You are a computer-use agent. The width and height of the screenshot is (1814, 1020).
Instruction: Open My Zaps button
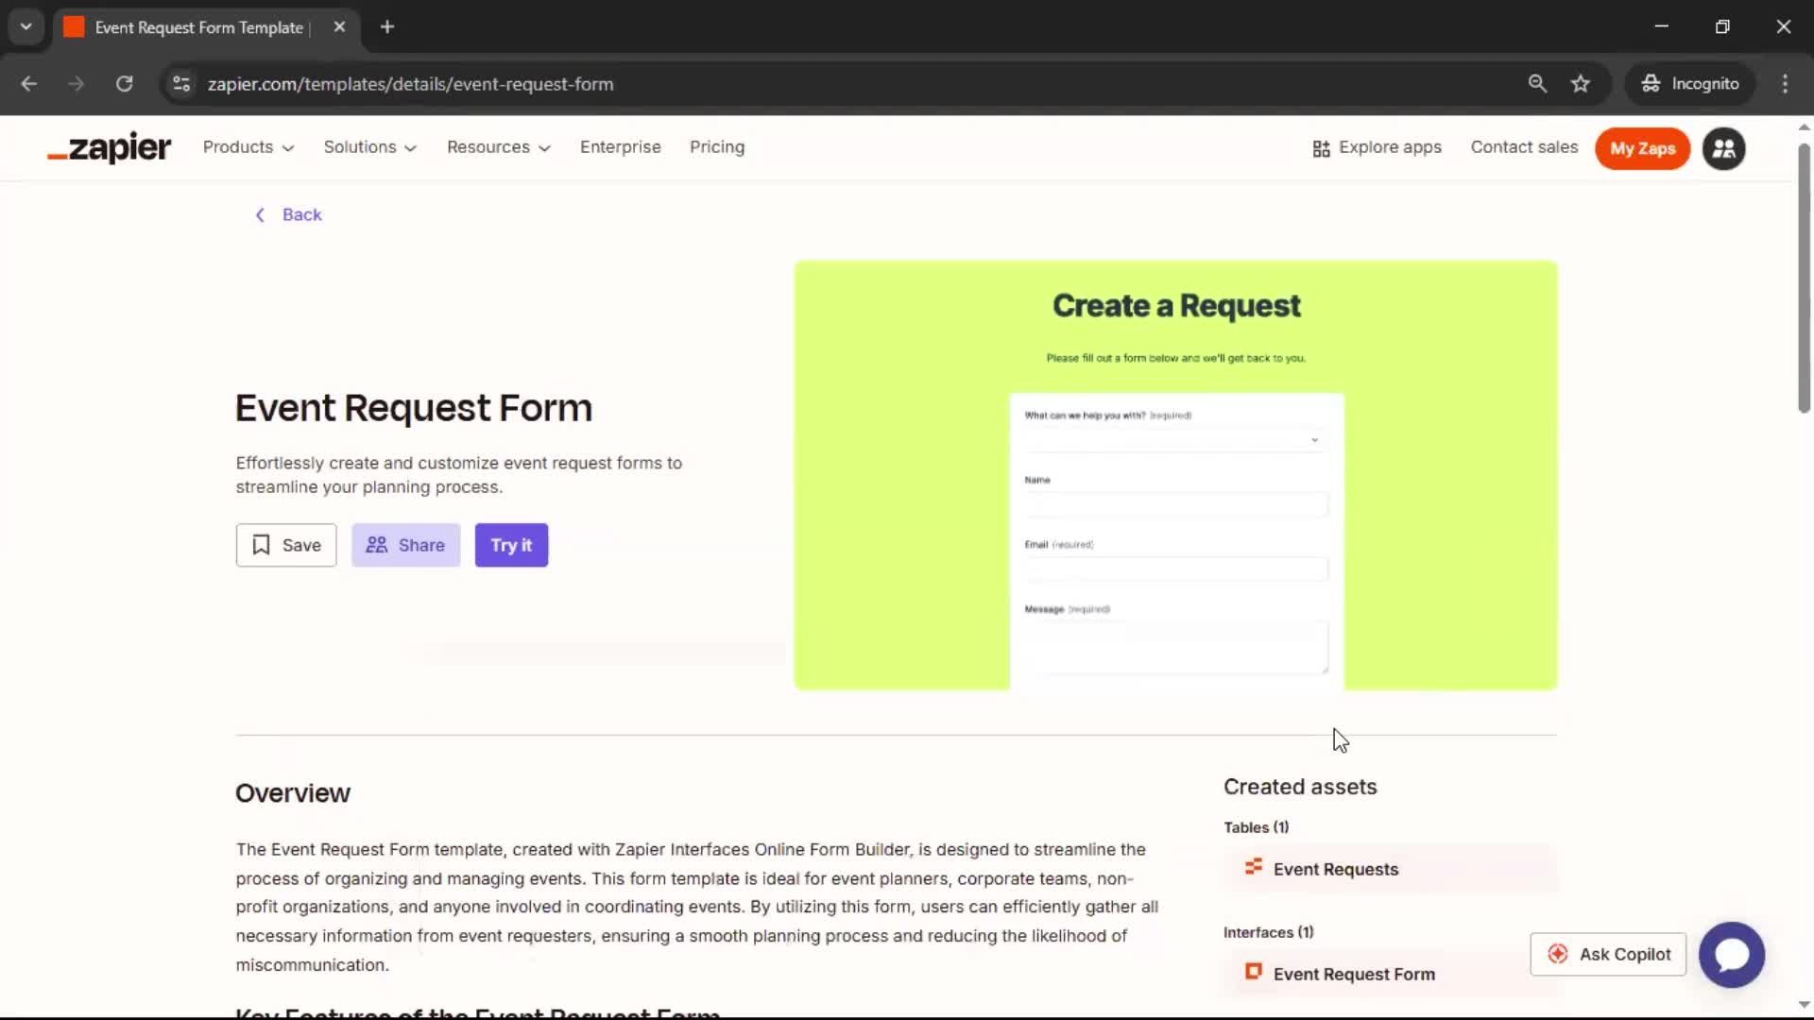pyautogui.click(x=1642, y=149)
